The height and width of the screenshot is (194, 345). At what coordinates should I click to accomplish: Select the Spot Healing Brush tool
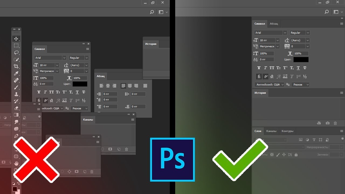(16, 80)
